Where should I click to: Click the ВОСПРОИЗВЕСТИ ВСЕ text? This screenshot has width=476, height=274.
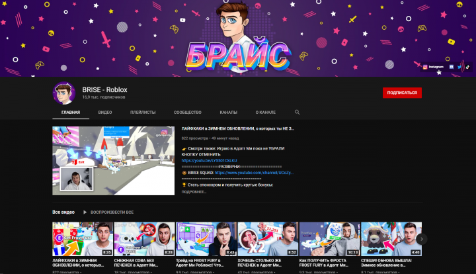[112, 212]
